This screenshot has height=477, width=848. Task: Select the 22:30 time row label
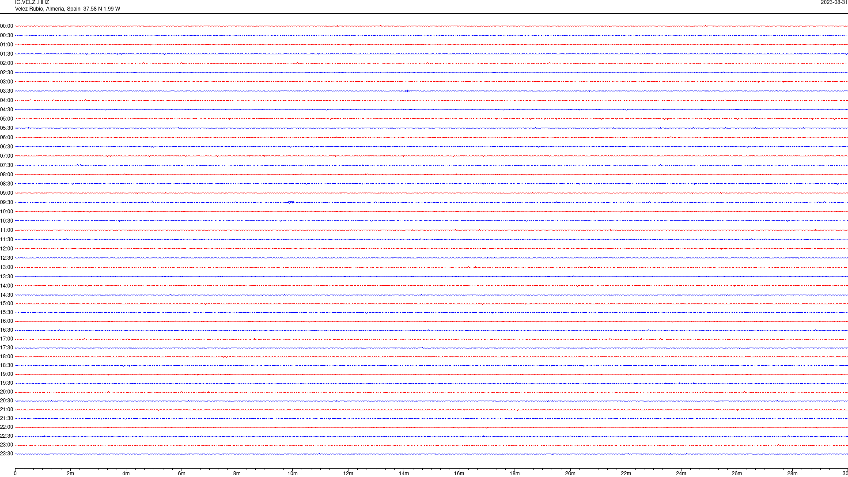pos(7,436)
